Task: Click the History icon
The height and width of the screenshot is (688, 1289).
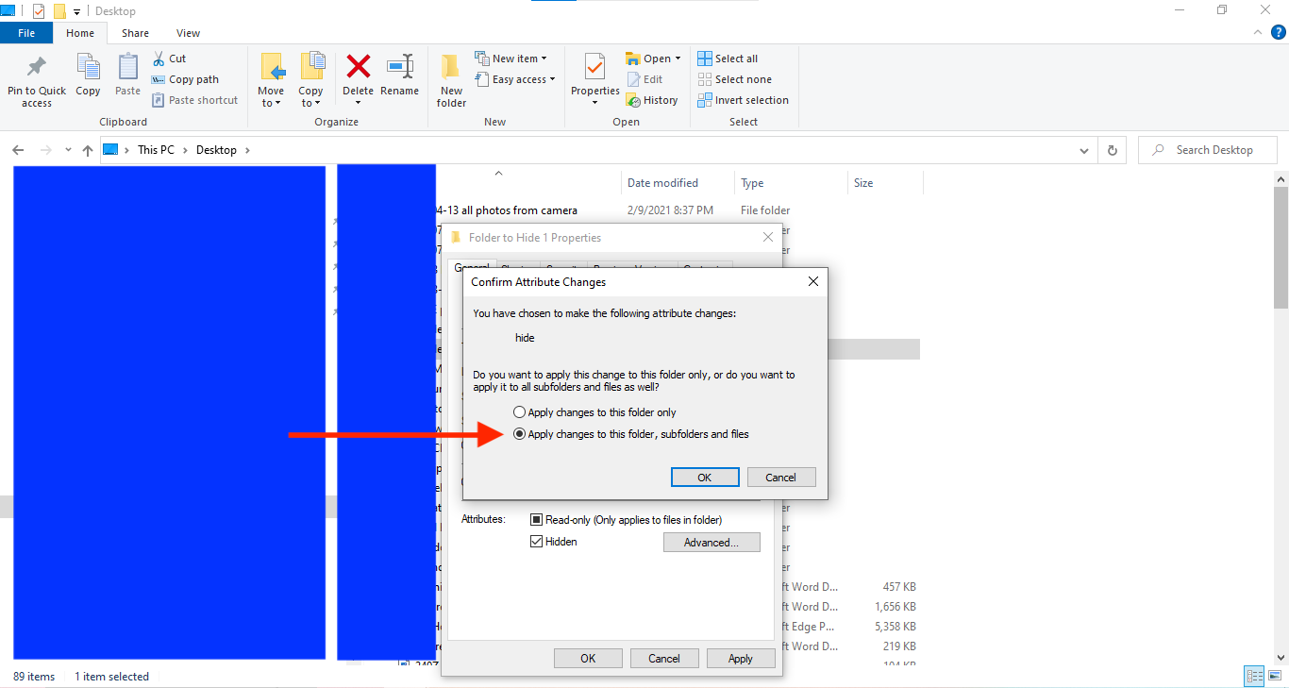Action: tap(634, 100)
